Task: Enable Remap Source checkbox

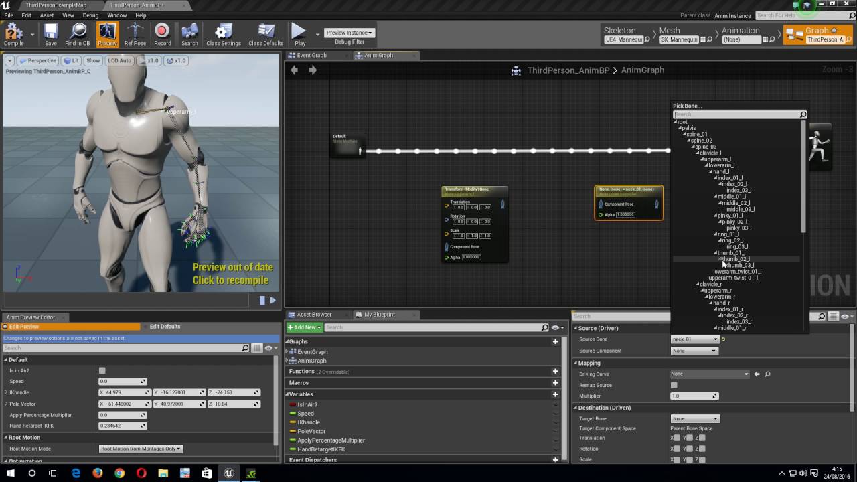Action: click(674, 386)
